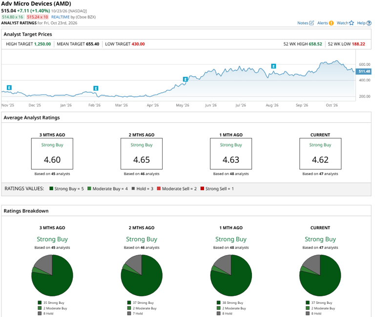Viewport: 375px width, 317px height.
Task: Click '35 Strong Buy' legend entry
Action: 51,303
